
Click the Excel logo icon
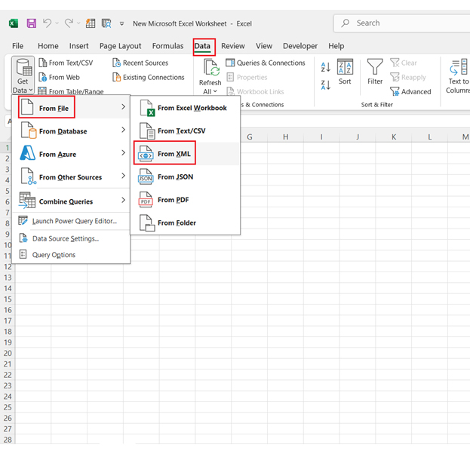click(14, 23)
